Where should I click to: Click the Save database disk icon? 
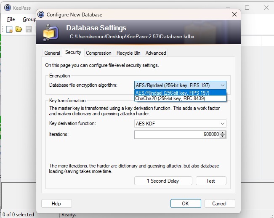click(x=29, y=29)
